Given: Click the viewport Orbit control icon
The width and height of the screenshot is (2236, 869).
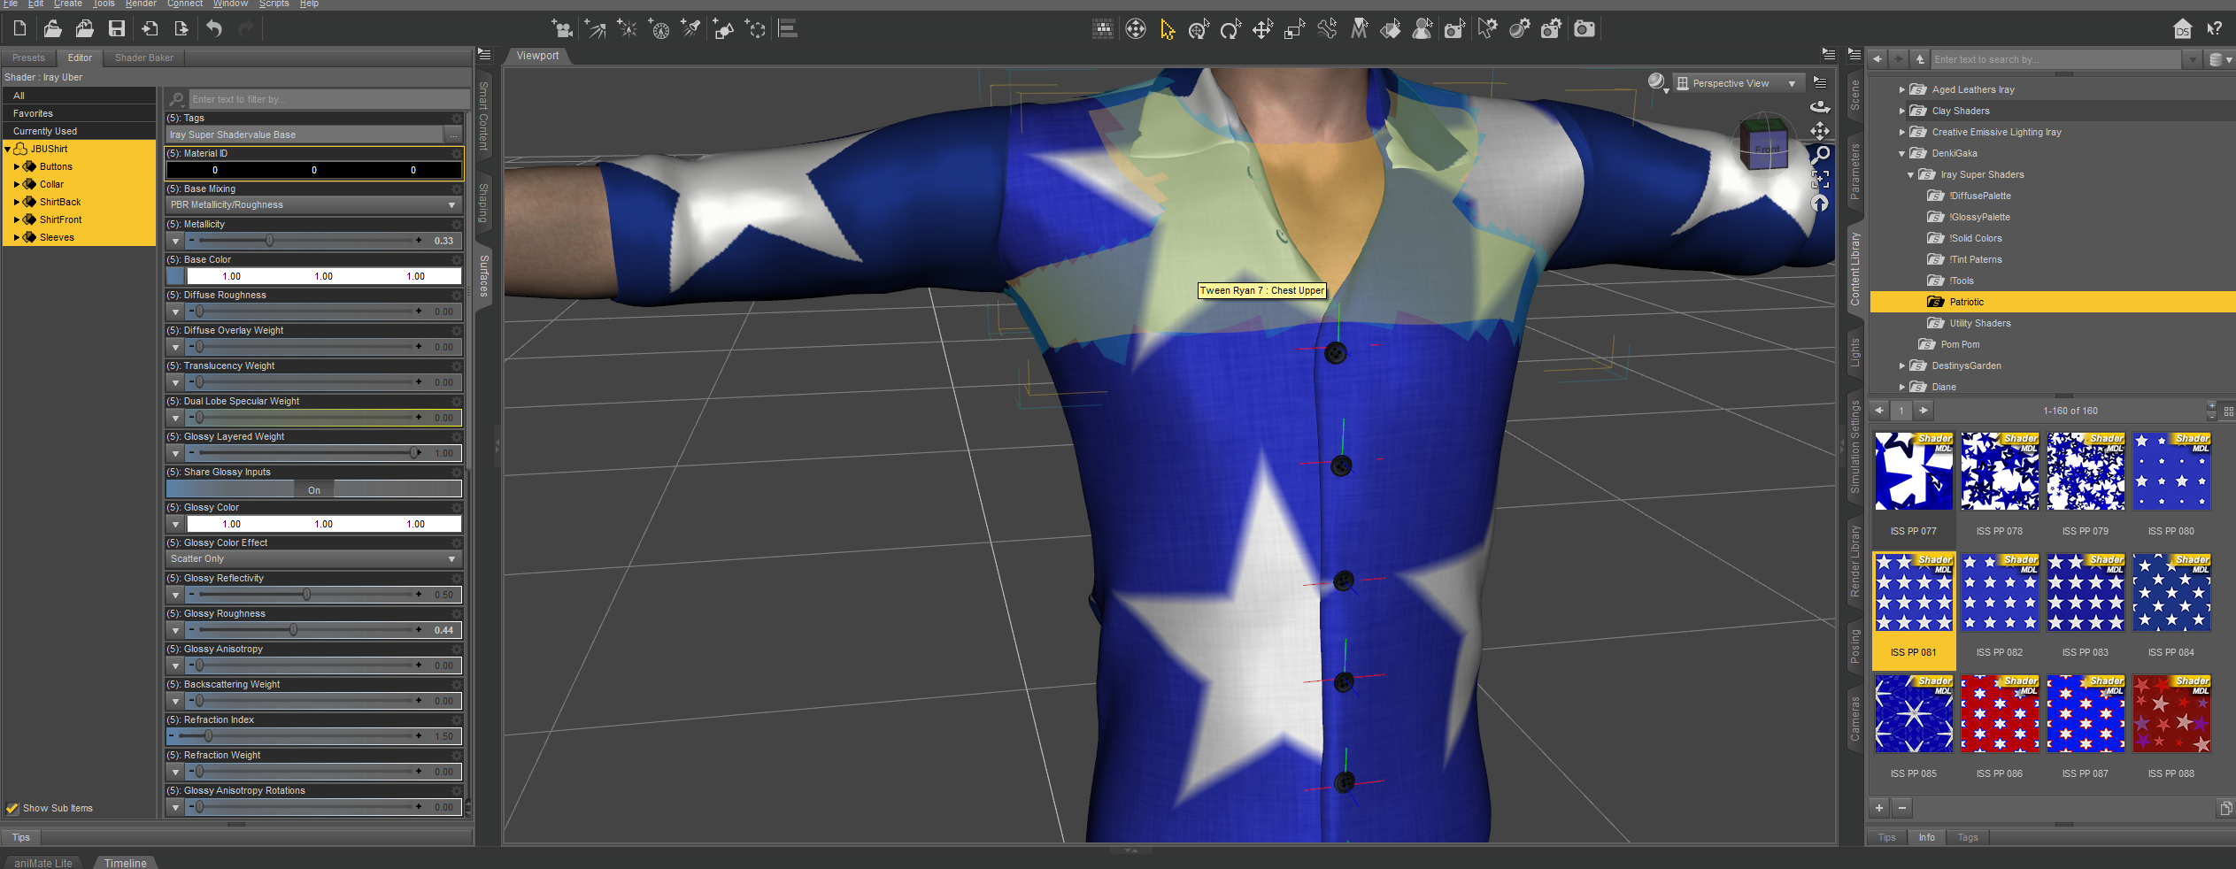Looking at the screenshot, I should tap(1820, 107).
